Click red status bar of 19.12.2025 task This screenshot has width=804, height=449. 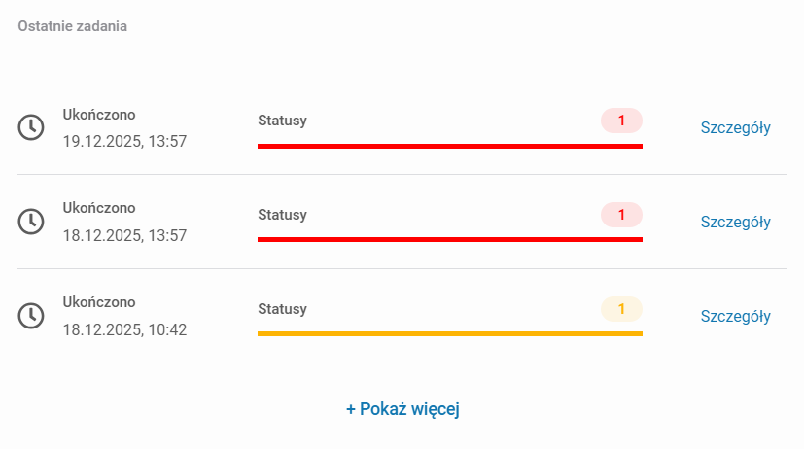click(x=449, y=146)
